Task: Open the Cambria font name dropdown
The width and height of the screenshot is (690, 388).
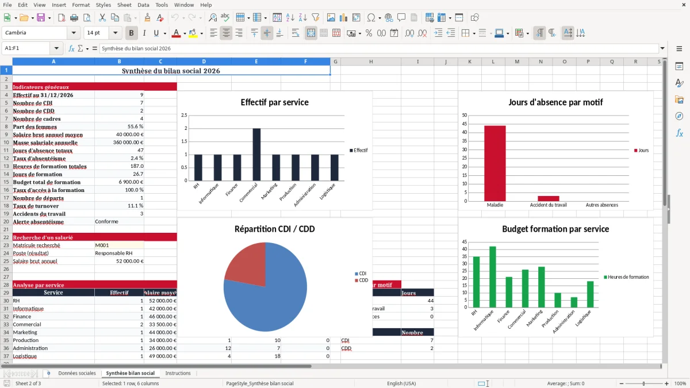Action: point(73,33)
